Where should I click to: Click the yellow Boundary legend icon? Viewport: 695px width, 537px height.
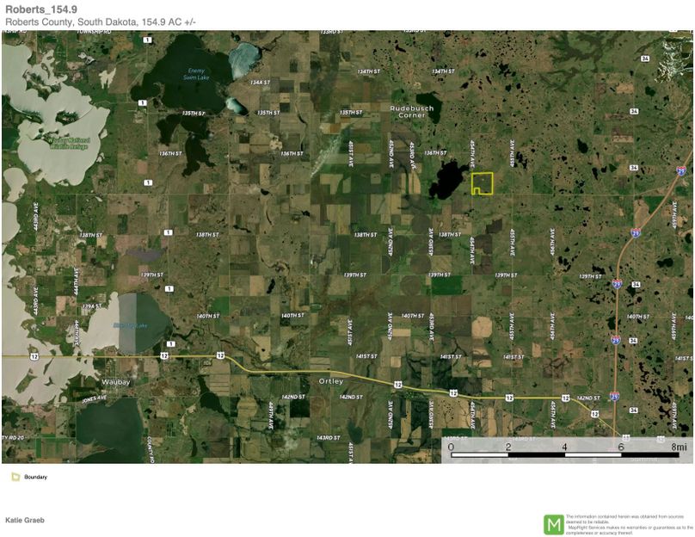click(15, 477)
